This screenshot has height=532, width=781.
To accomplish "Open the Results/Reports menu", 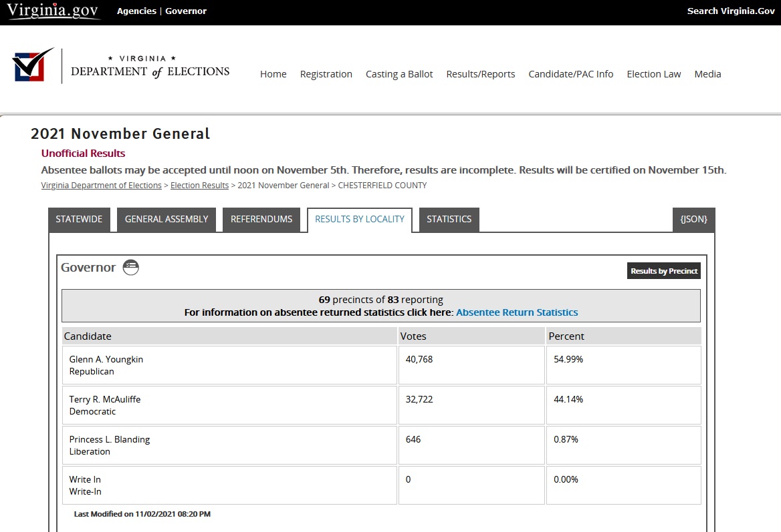I will pyautogui.click(x=481, y=74).
